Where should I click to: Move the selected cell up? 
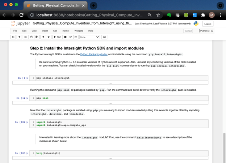[x=43, y=37]
